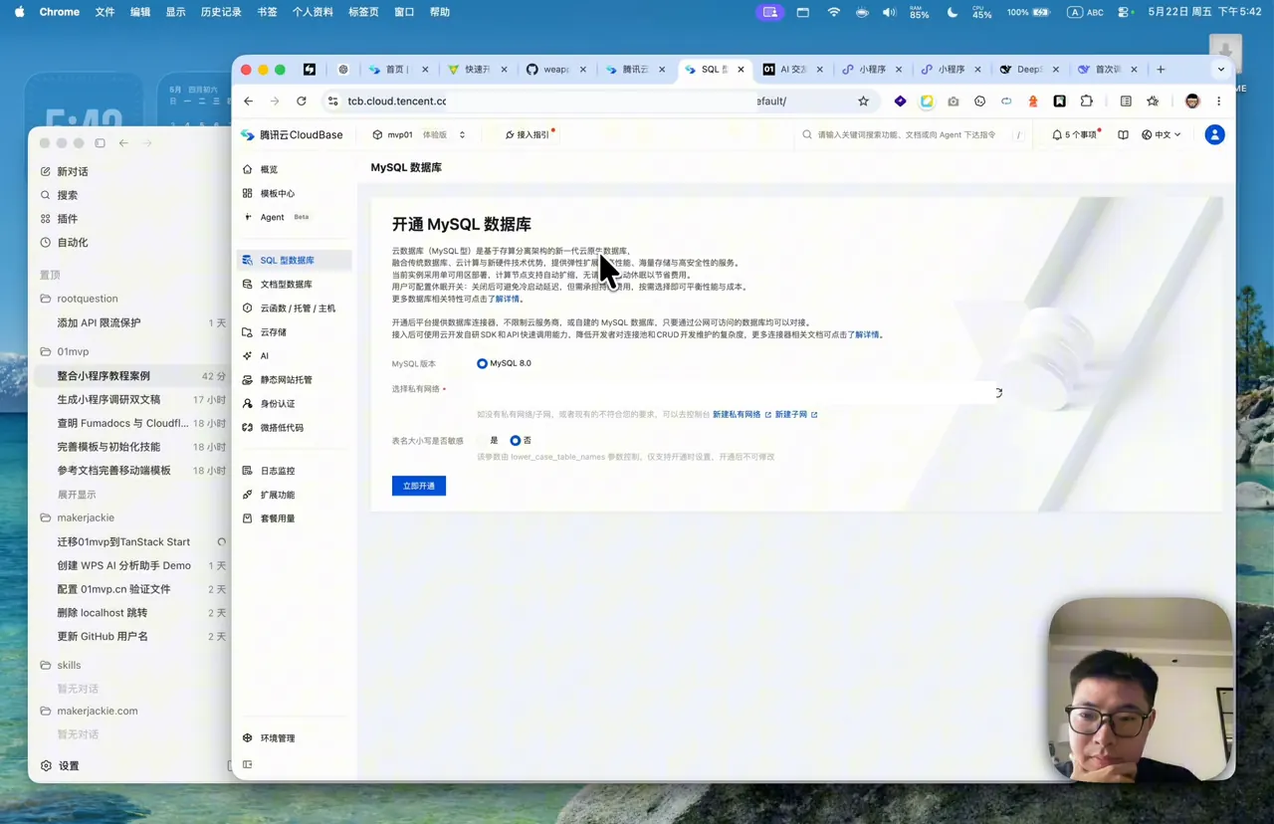Viewport: 1274px width, 824px height.
Task: Open 了解详情 link after 连接器相关文档
Action: pyautogui.click(x=863, y=334)
